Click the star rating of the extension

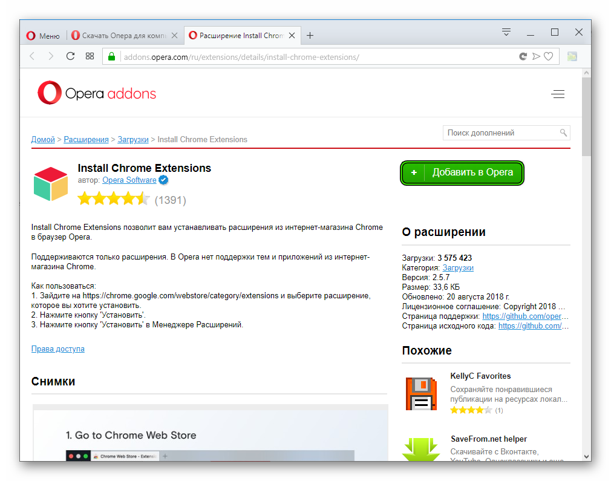(114, 198)
